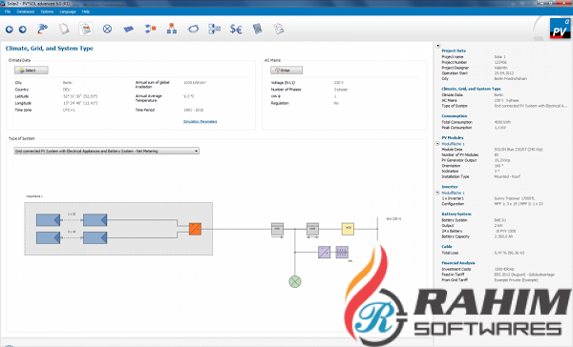Image resolution: width=573 pixels, height=347 pixels.
Task: Click the Select climate data button
Action: (32, 71)
